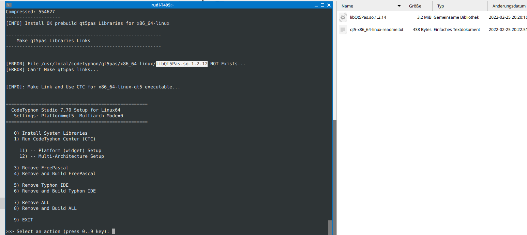Click 'Compressed: 554627' line

pyautogui.click(x=30, y=12)
